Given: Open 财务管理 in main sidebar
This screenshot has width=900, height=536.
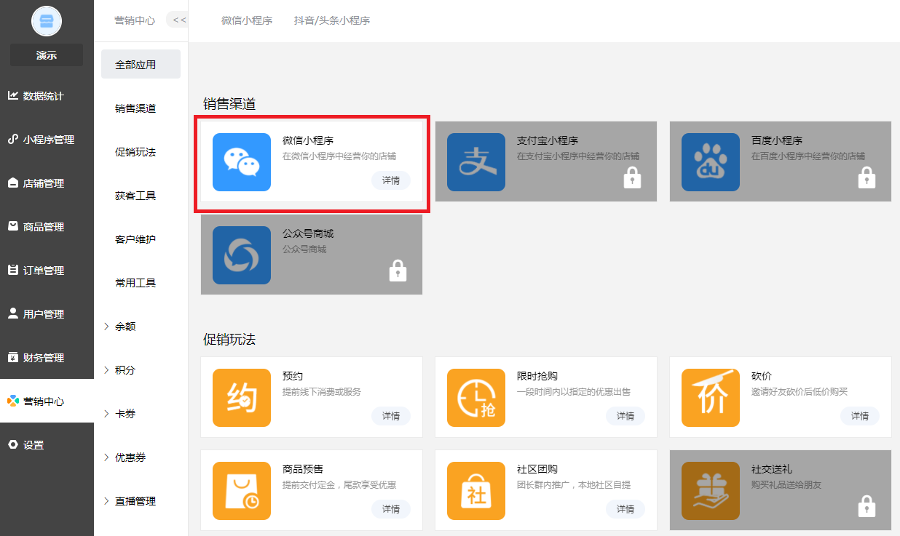Looking at the screenshot, I should pos(47,357).
